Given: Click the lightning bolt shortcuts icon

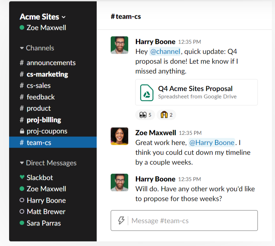Looking at the screenshot, I should point(121,220).
